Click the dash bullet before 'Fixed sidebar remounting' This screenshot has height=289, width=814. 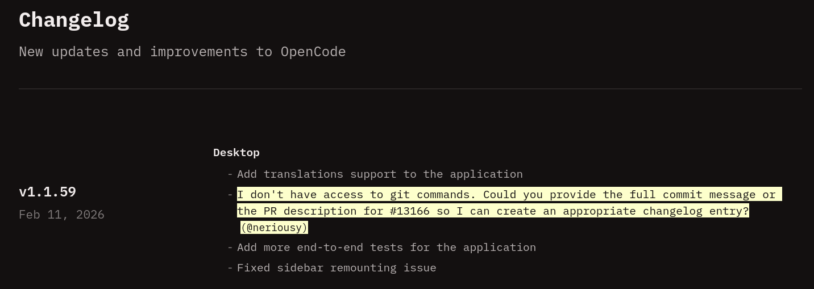click(230, 268)
